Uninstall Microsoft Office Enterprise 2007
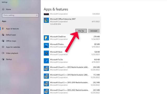167x94 pixels. coord(94,31)
